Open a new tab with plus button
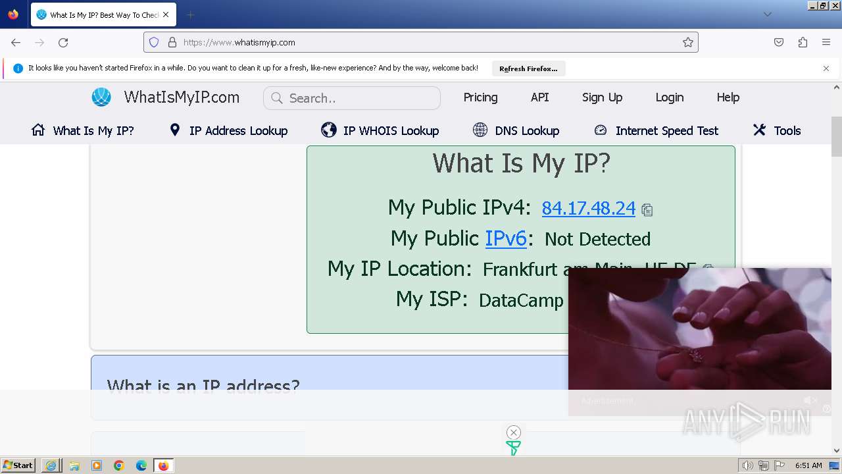The height and width of the screenshot is (474, 842). (190, 14)
